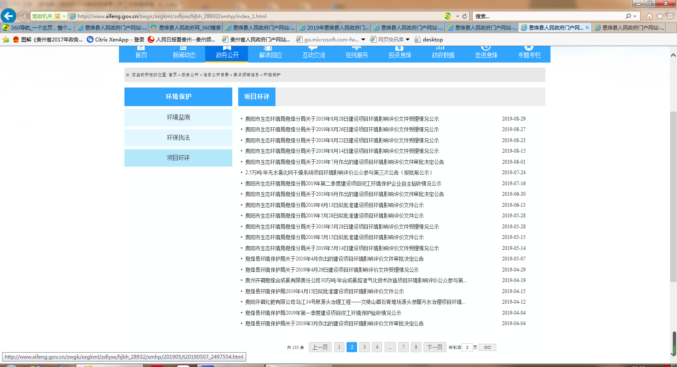677x367 pixels.
Task: Click the vertical page scrollbar thumb
Action: tap(673, 197)
